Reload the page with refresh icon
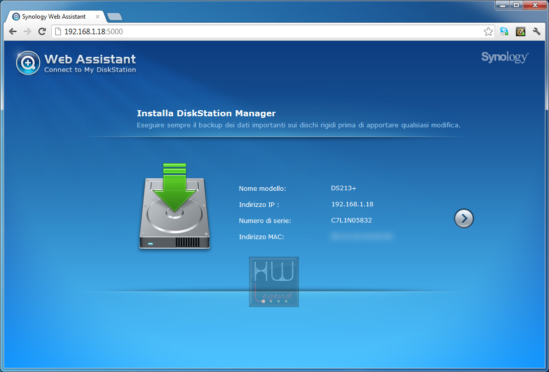549x372 pixels. click(42, 32)
